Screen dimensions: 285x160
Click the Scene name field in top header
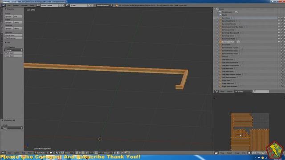(79, 5)
